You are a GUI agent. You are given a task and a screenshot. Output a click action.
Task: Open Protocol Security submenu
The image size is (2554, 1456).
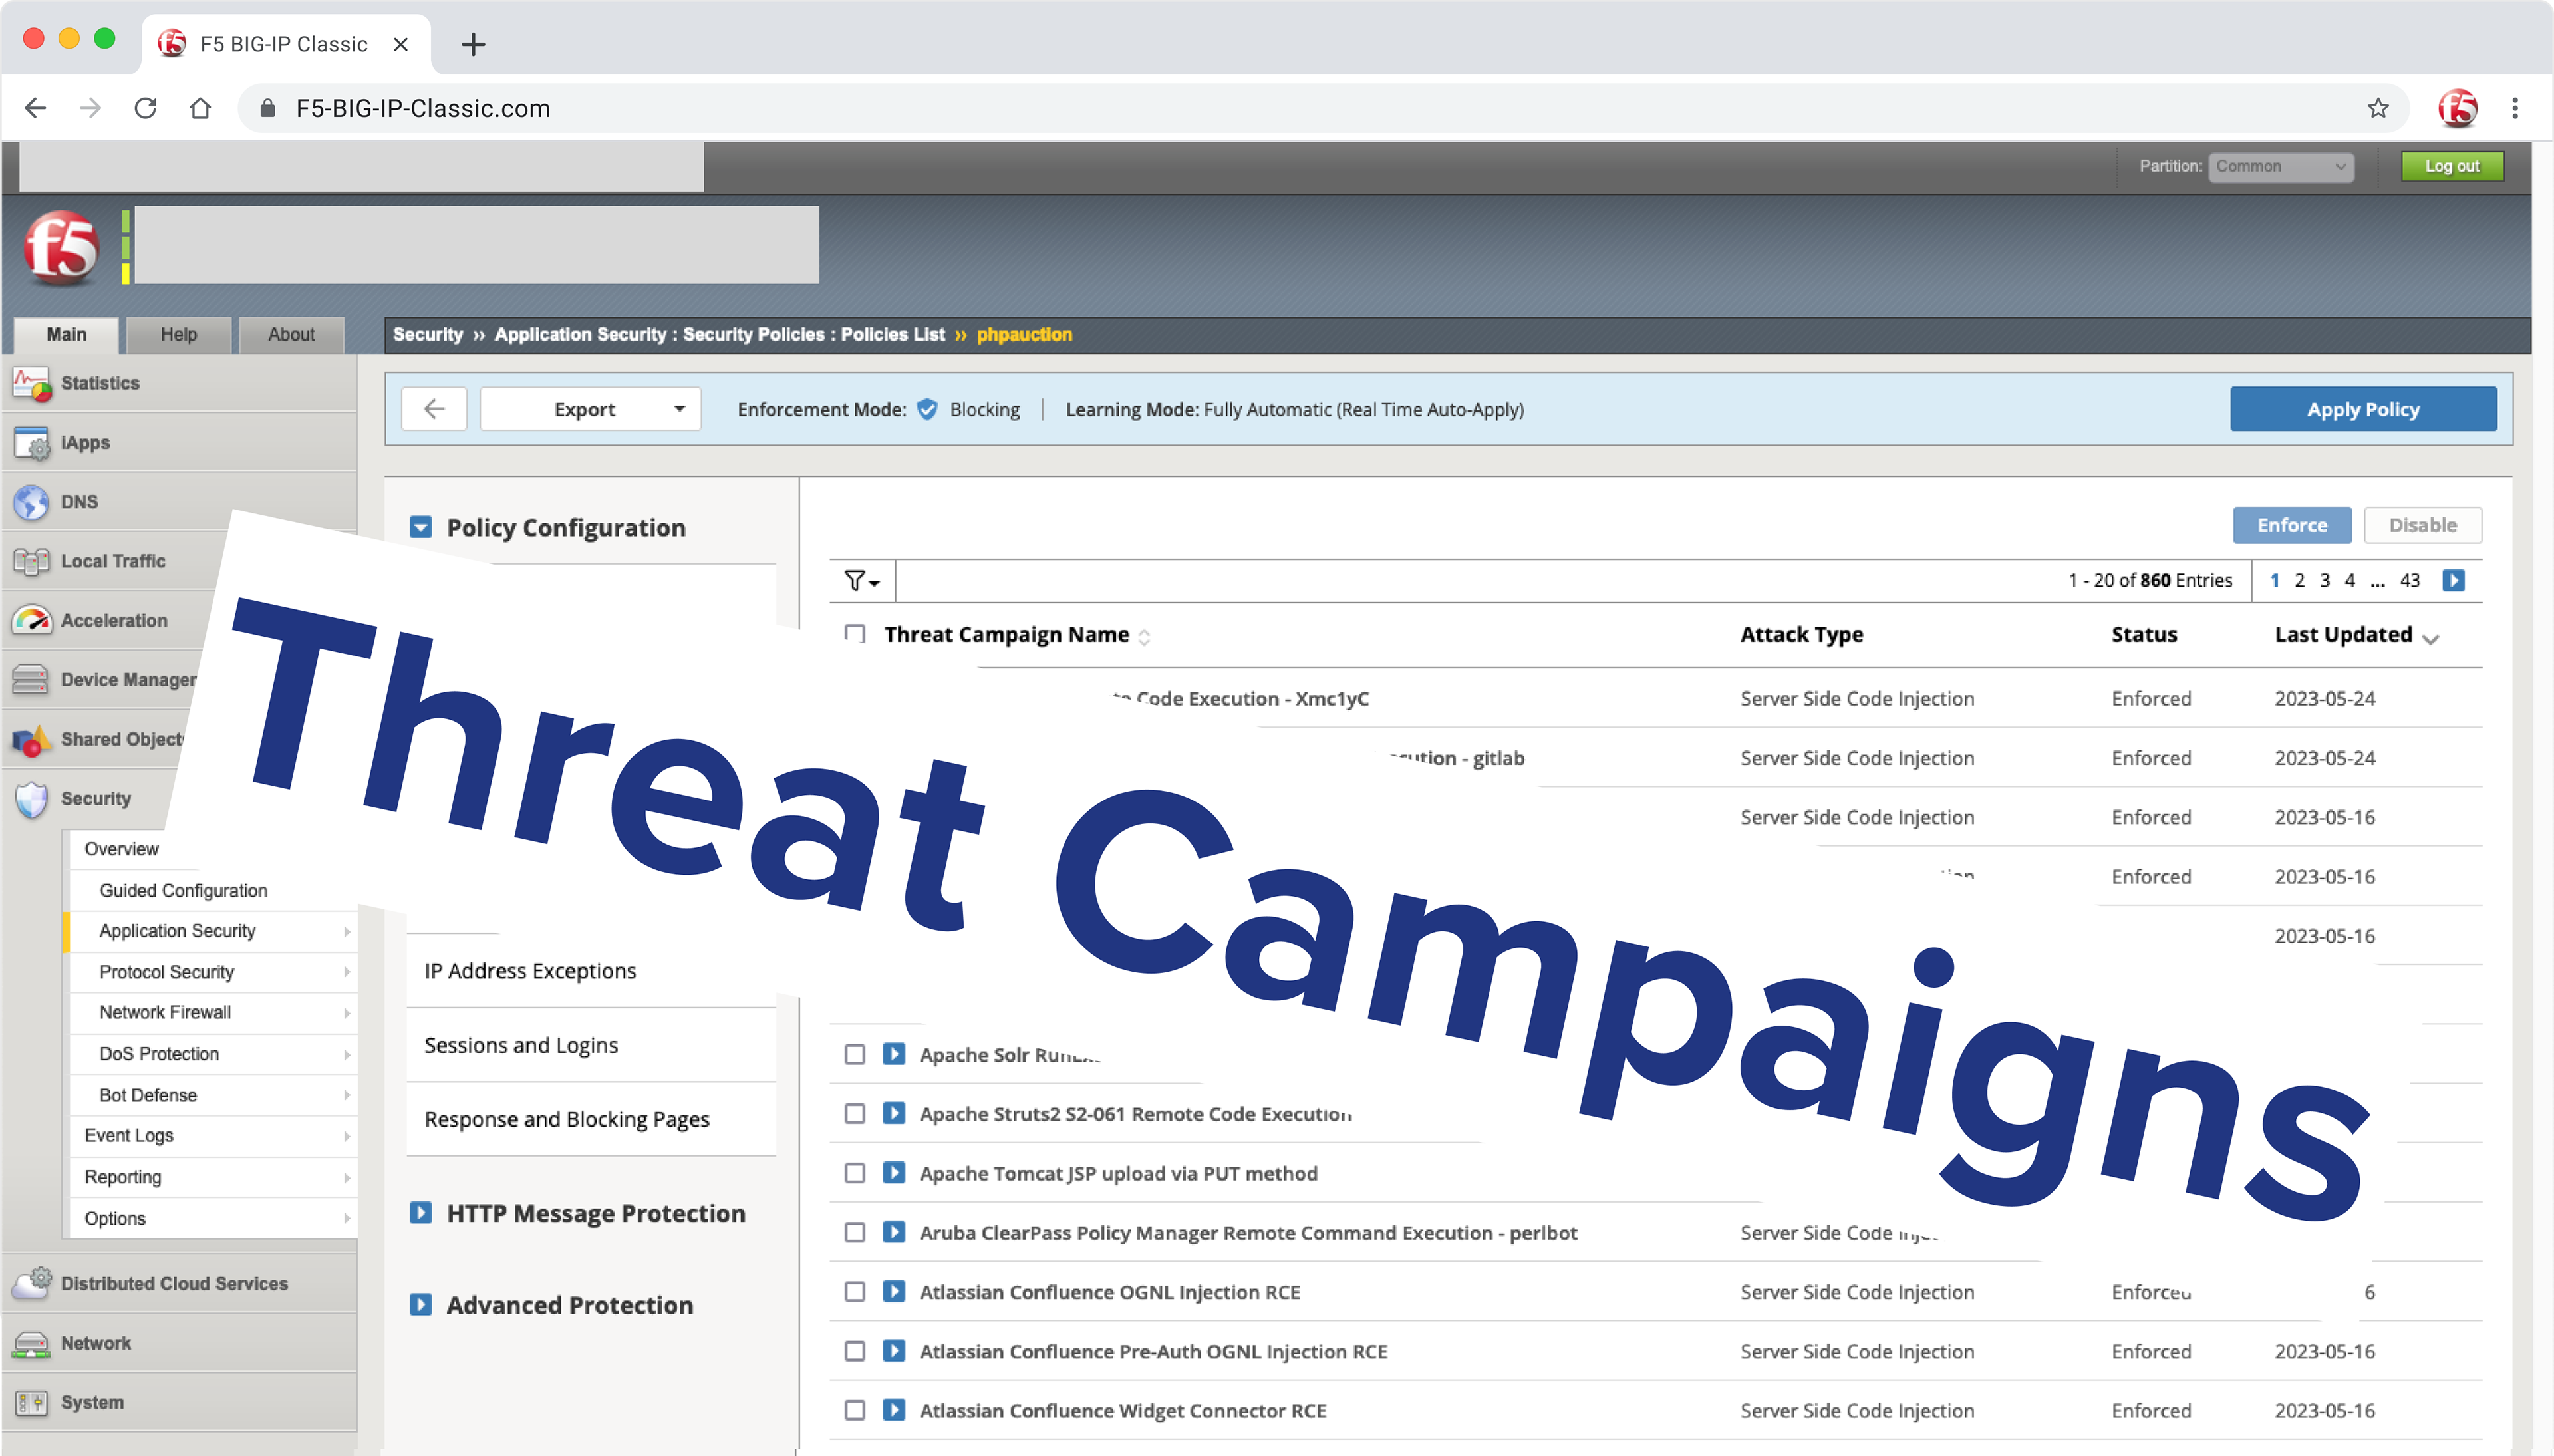coord(214,973)
